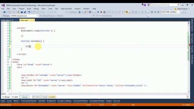Click the Save icon in toolbar

[22, 12]
